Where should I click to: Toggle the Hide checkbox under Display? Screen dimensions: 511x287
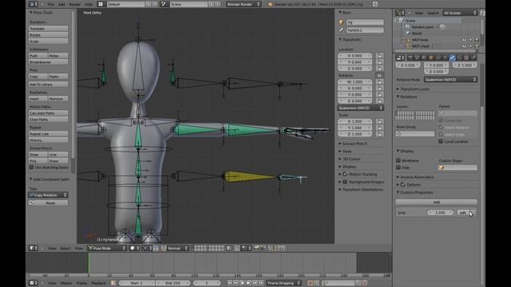click(x=398, y=167)
